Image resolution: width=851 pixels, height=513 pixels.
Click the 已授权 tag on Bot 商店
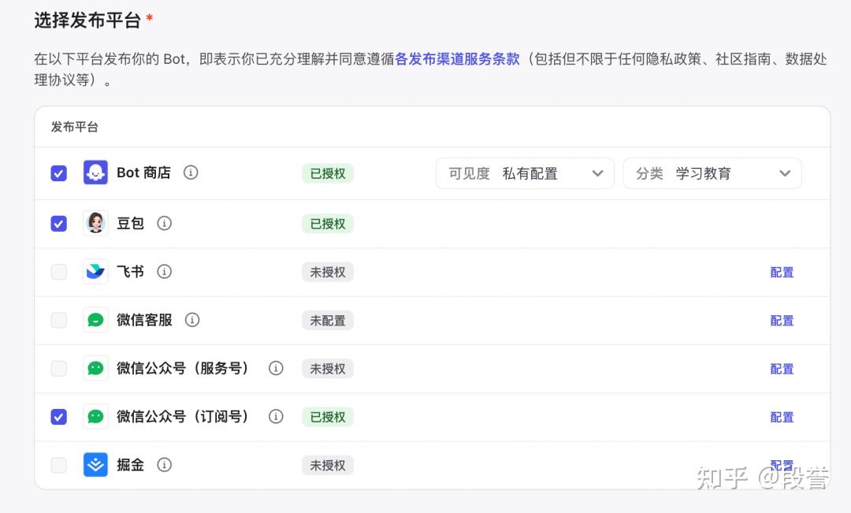tap(328, 173)
